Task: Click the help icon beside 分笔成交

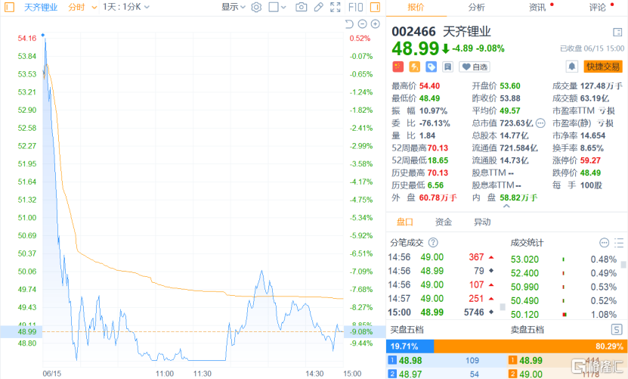Action: (433, 242)
